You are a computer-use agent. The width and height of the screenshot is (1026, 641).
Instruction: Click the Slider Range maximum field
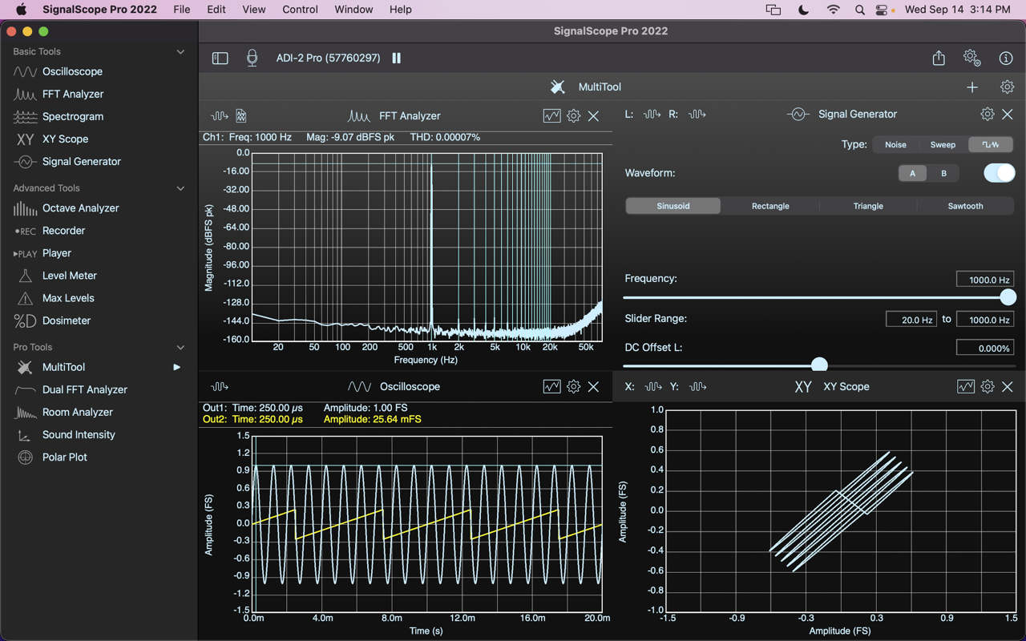pos(985,320)
